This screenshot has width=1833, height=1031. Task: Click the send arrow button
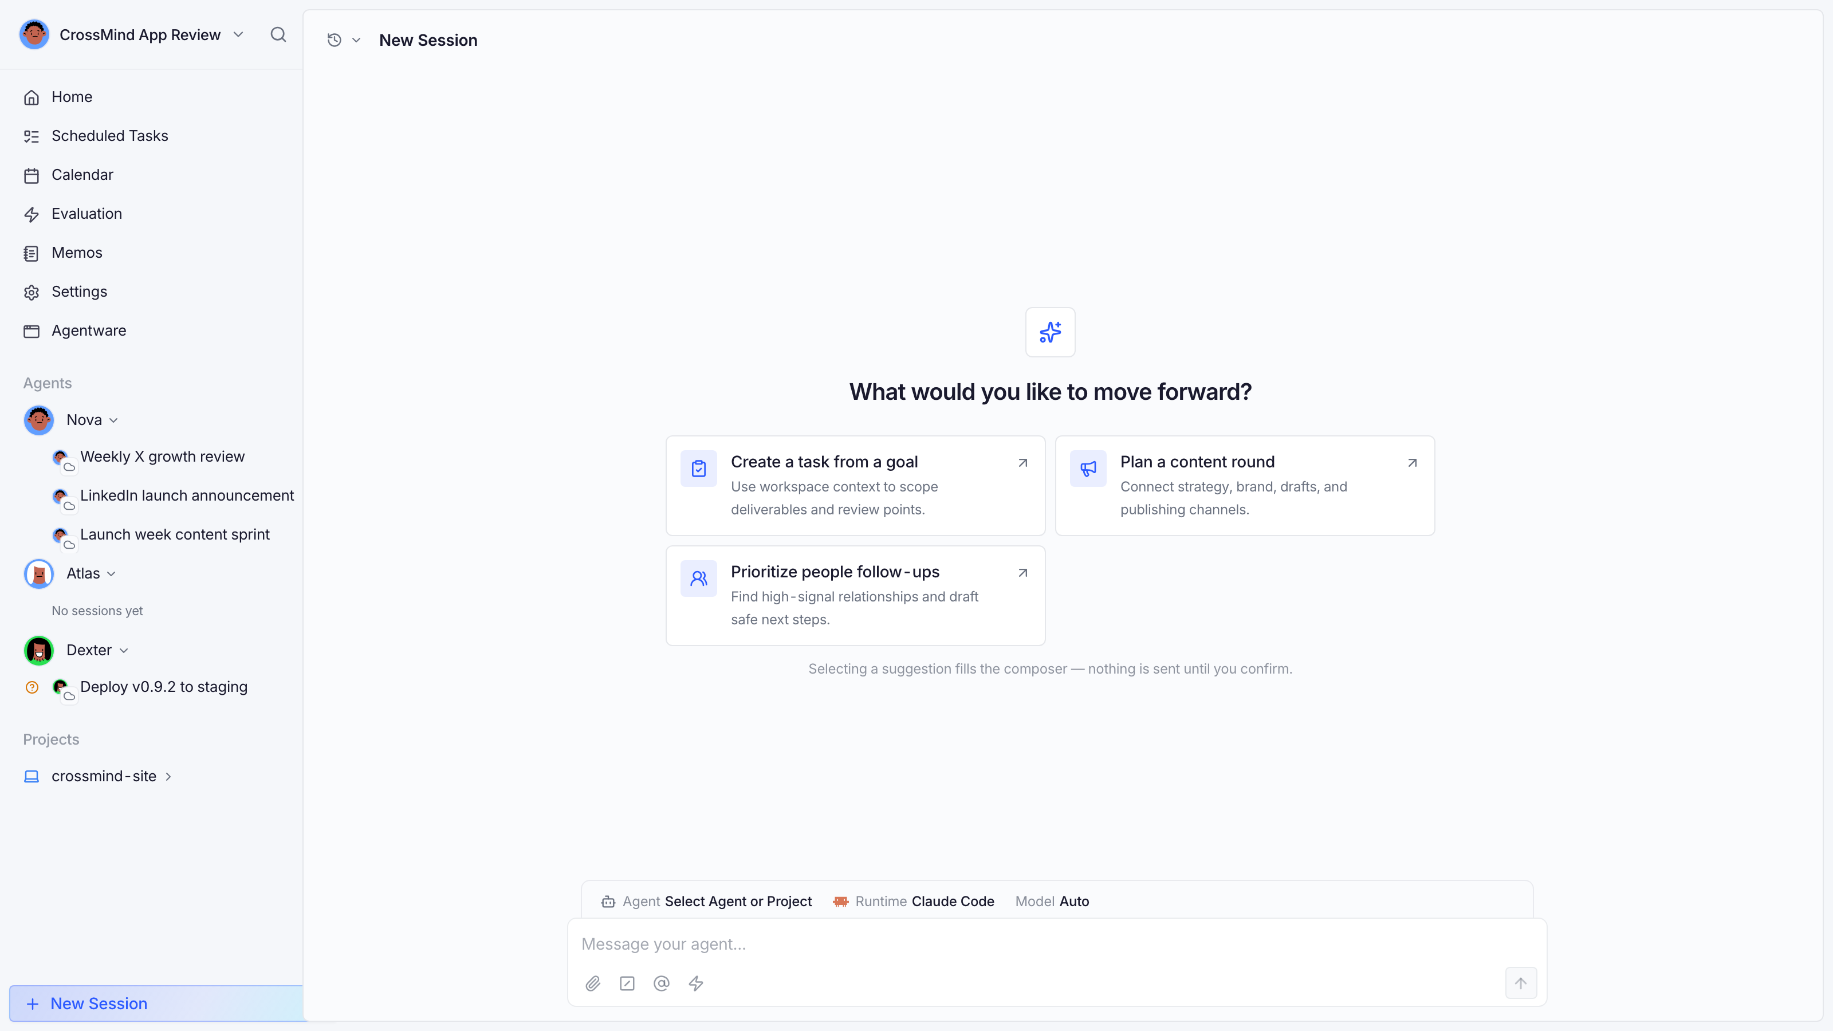pyautogui.click(x=1521, y=983)
